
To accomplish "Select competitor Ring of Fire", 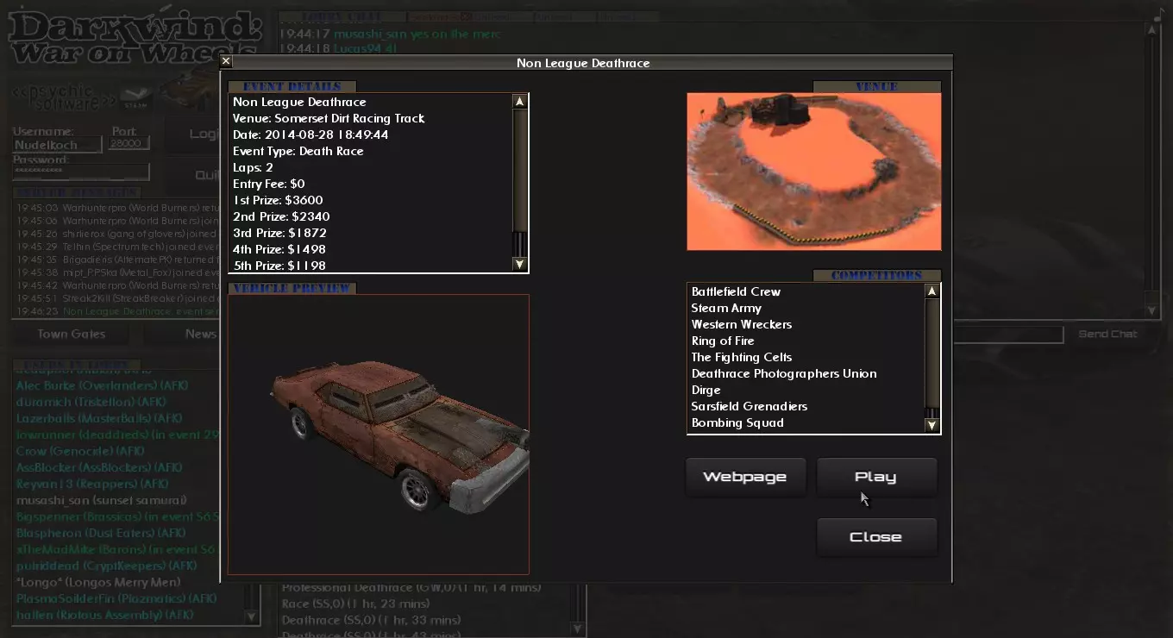I will point(723,341).
